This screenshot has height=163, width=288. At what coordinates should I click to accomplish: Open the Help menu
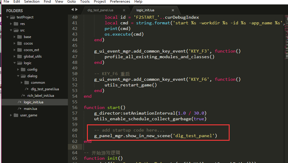pos(138,1)
